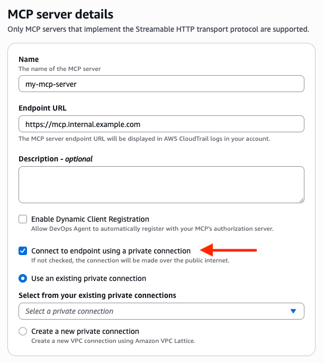This screenshot has width=324, height=363.
Task: Enable Dynamic Client Registration checkbox
Action: pos(23,219)
